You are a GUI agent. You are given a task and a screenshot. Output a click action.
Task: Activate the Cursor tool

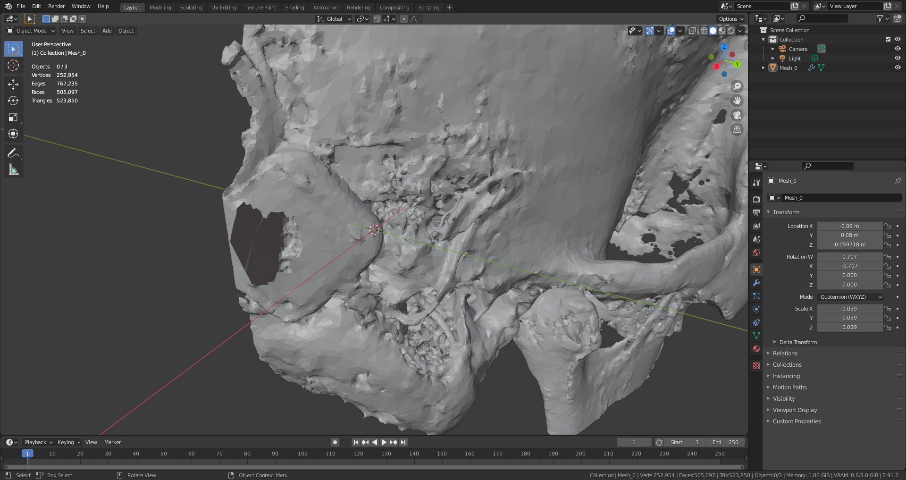13,65
